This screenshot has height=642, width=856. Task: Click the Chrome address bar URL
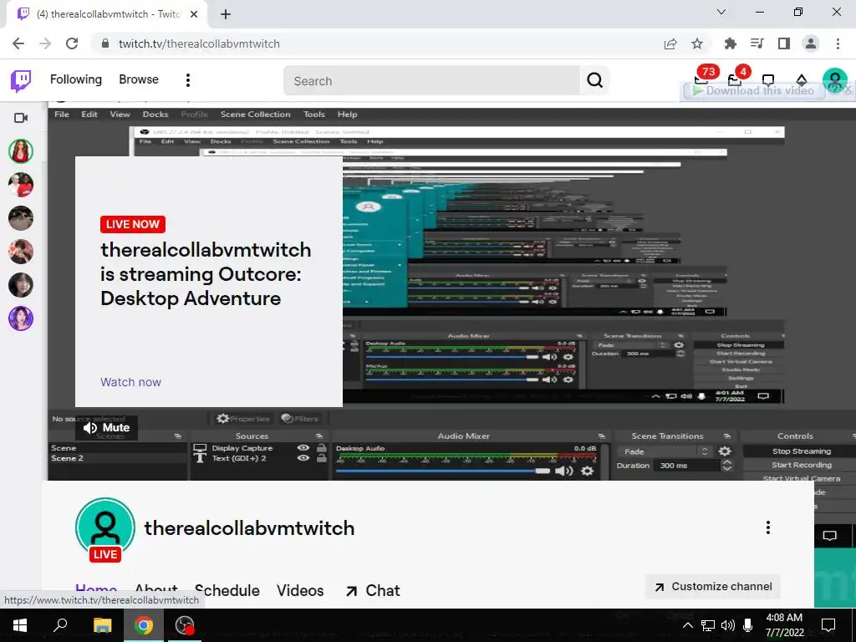199,43
